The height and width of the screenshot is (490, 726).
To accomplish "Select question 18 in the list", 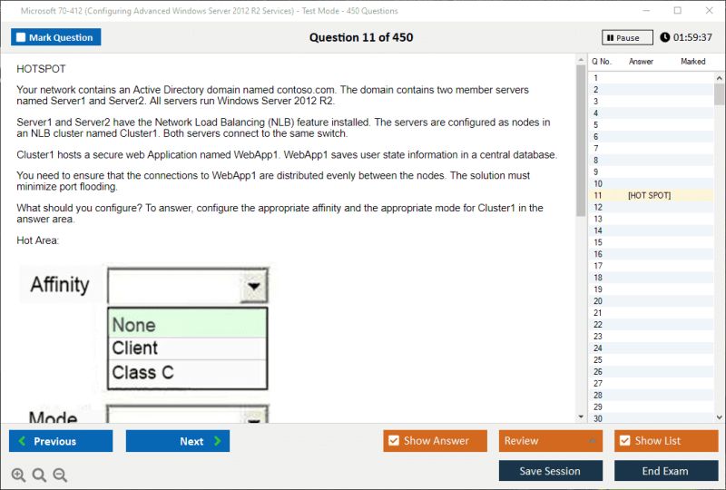I will [x=651, y=278].
